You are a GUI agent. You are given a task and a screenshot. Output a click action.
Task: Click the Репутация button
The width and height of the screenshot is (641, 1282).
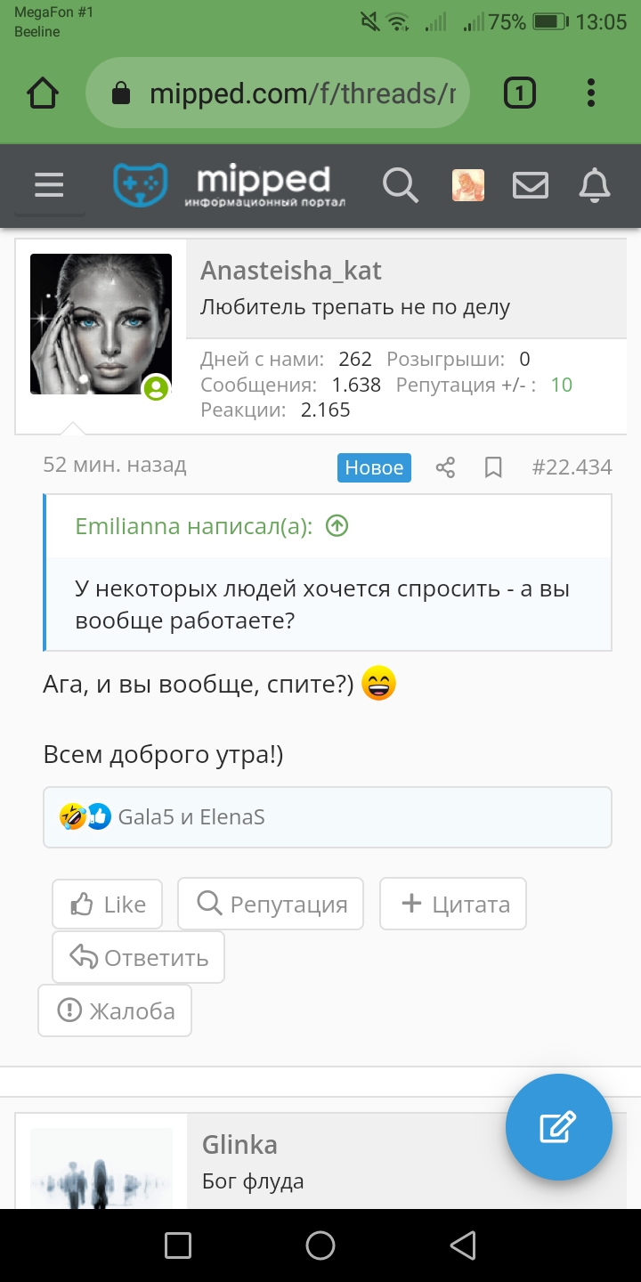point(271,905)
